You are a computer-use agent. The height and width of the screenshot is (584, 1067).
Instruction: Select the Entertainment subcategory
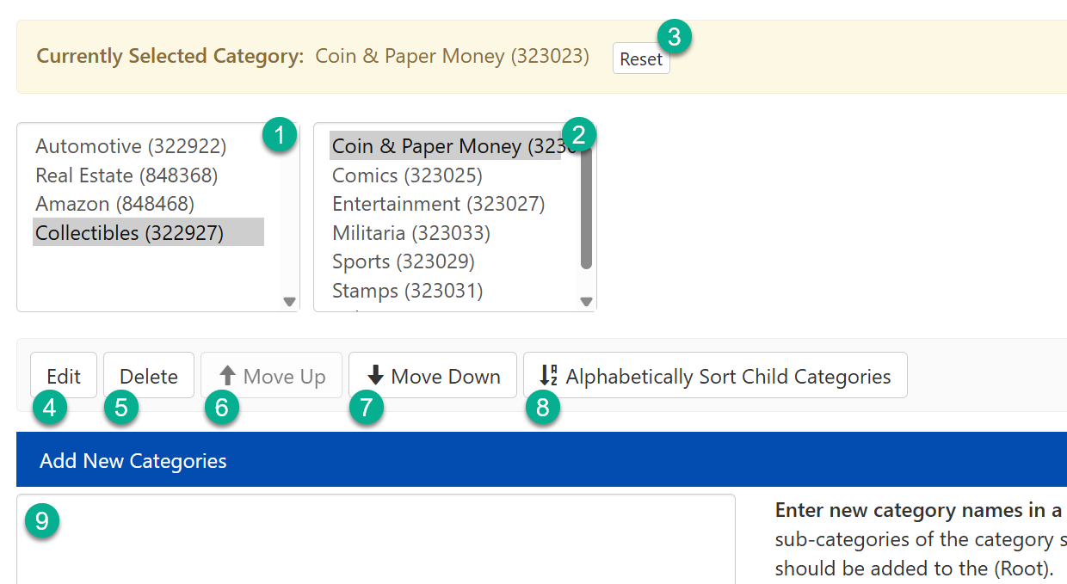pos(396,204)
